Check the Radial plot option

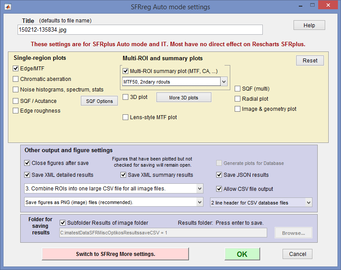coord(237,99)
